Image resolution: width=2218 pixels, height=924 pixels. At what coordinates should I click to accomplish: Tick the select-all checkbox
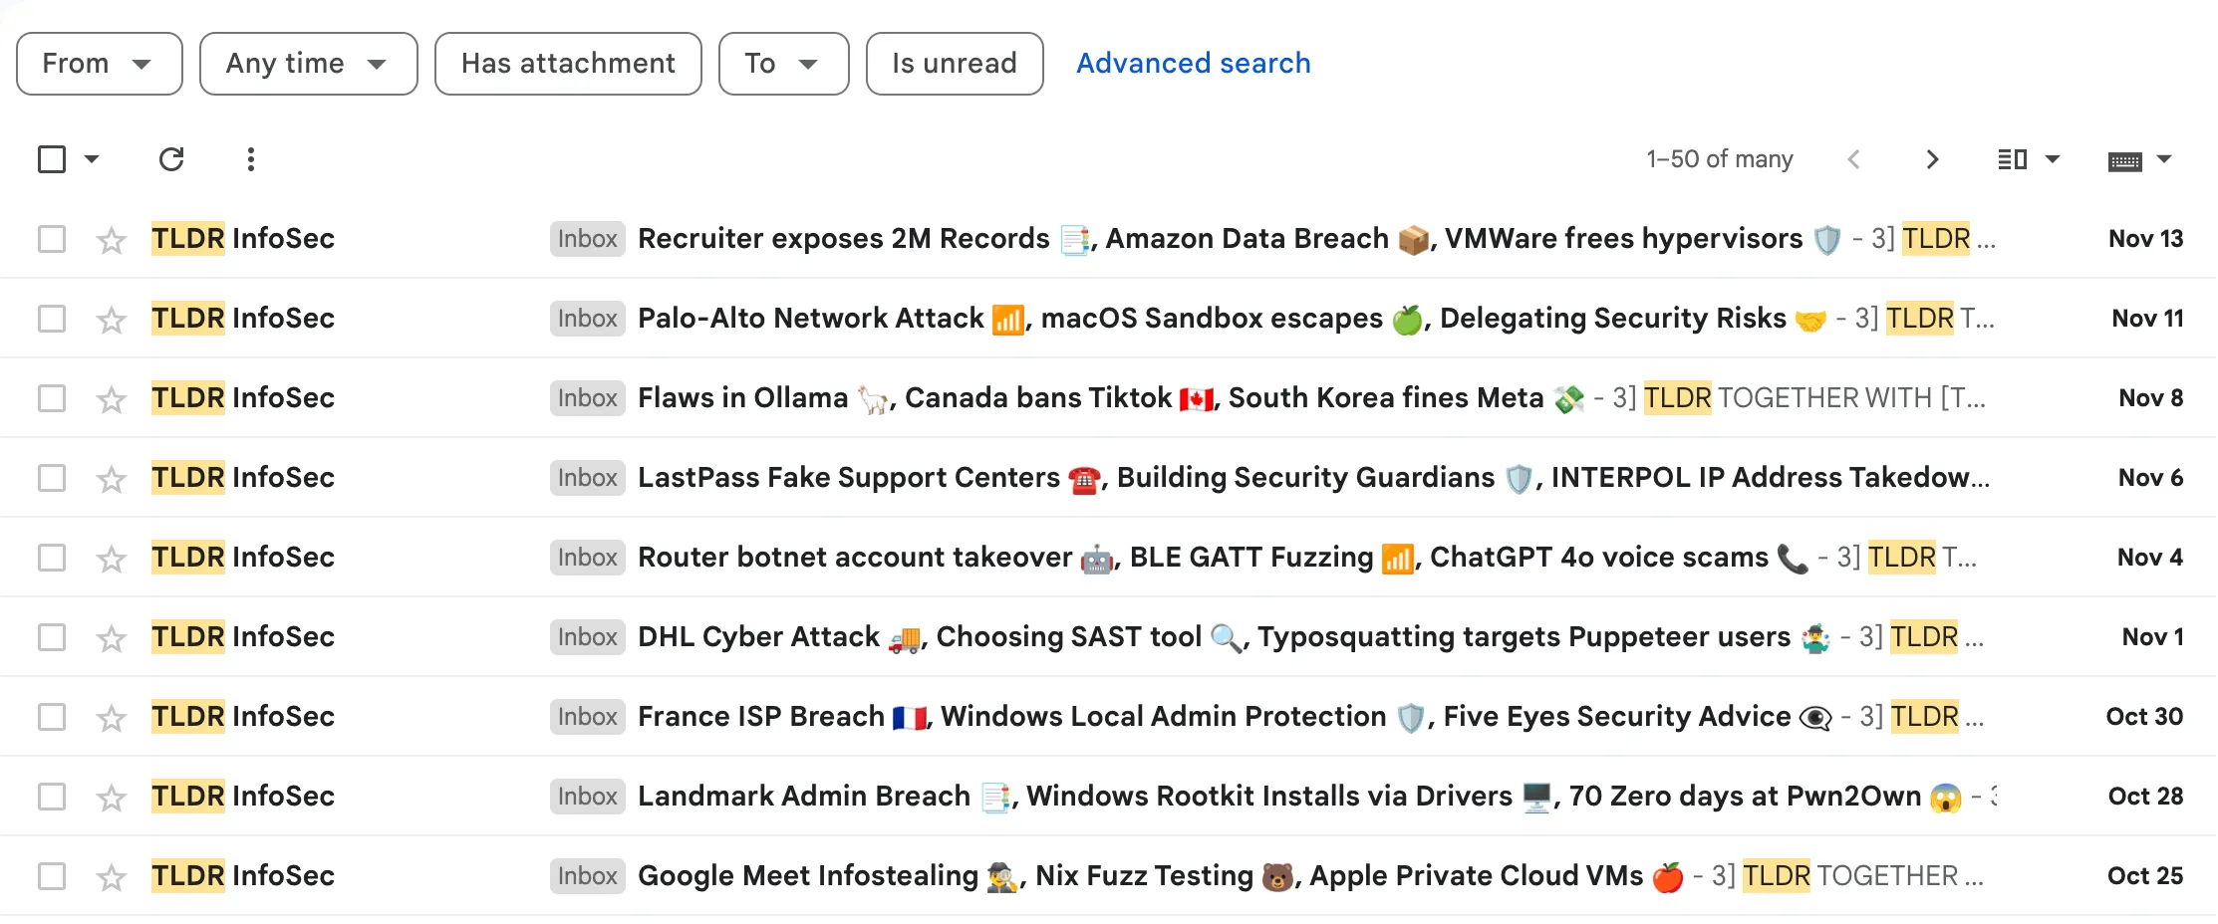[x=52, y=159]
